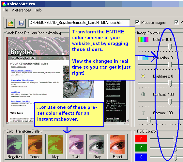Image resolution: width=183 pixels, height=162 pixels.
Task: Click the file path input field
Action: pos(79,23)
